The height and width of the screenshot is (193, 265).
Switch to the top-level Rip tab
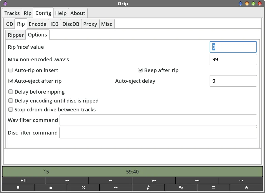28,13
